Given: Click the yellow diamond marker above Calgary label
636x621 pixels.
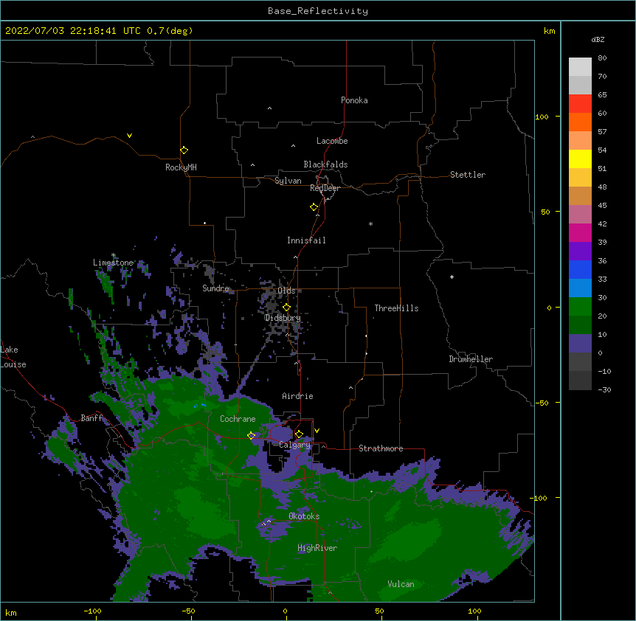Looking at the screenshot, I should pyautogui.click(x=299, y=434).
